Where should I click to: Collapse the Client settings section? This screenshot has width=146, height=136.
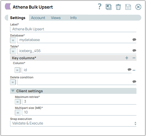(13, 91)
